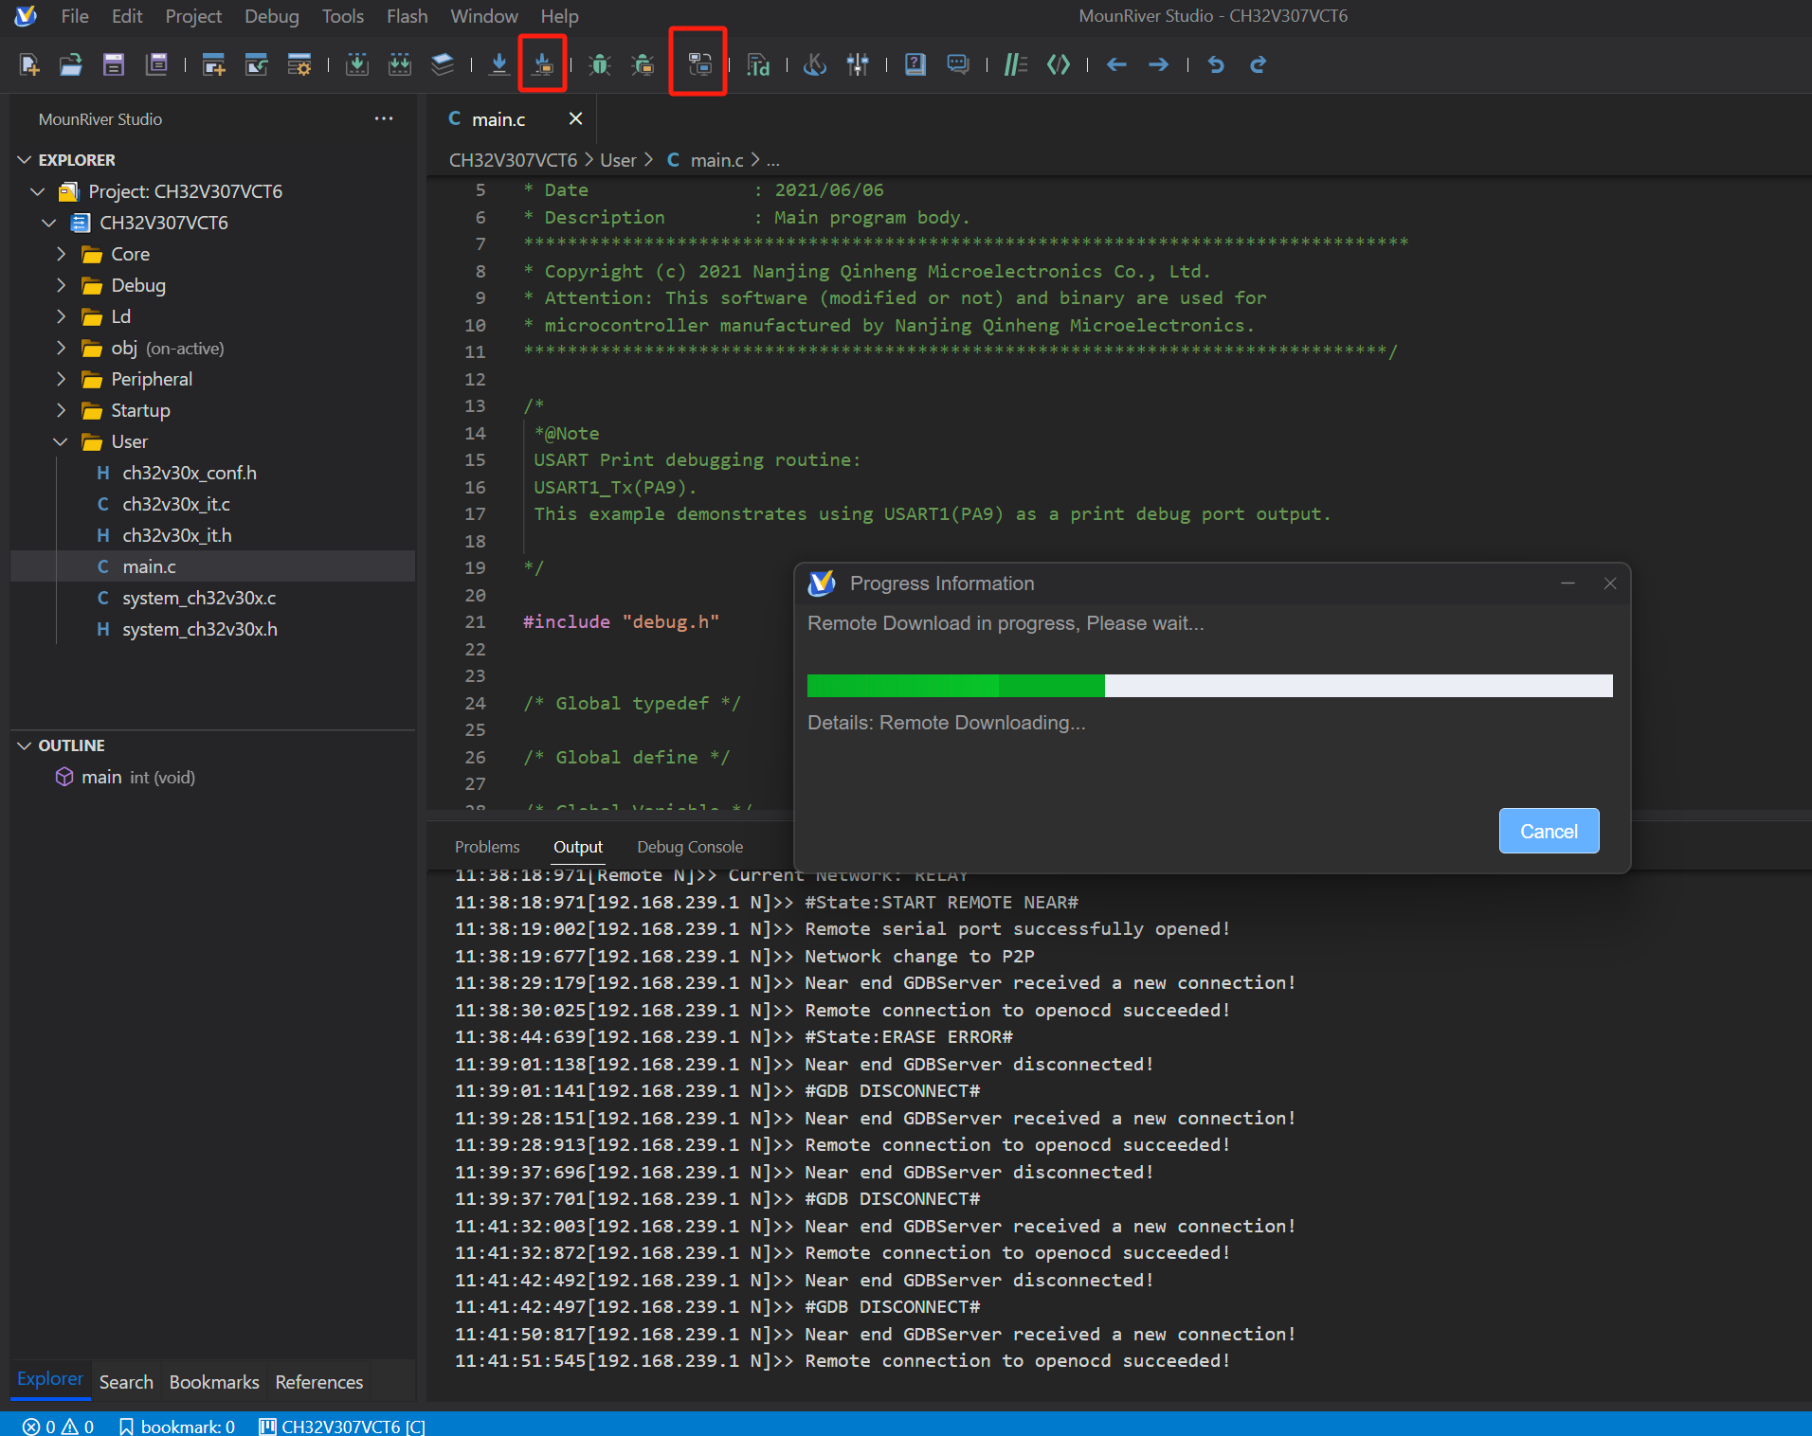Open the help manual book icon

point(914,64)
